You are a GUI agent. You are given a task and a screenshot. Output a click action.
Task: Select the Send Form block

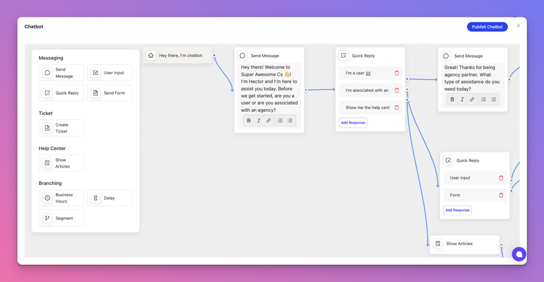tap(109, 93)
